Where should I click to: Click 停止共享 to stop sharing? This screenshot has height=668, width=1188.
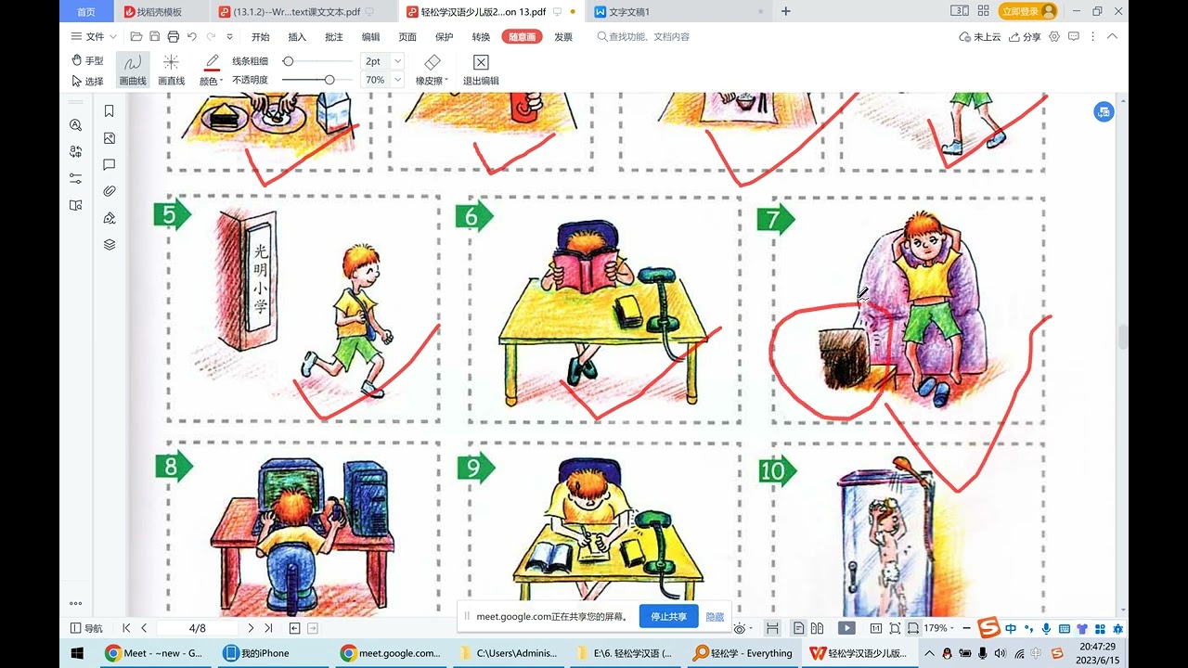click(x=668, y=616)
